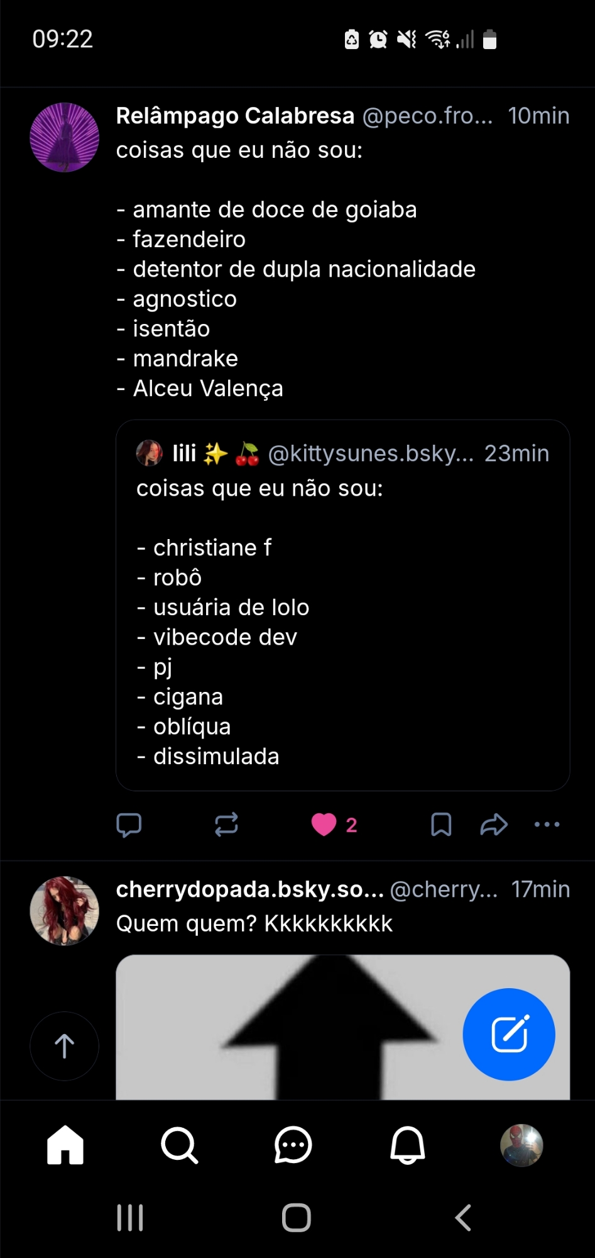Repost the Relâmpago Calabresa post
The image size is (595, 1258).
coord(226,825)
